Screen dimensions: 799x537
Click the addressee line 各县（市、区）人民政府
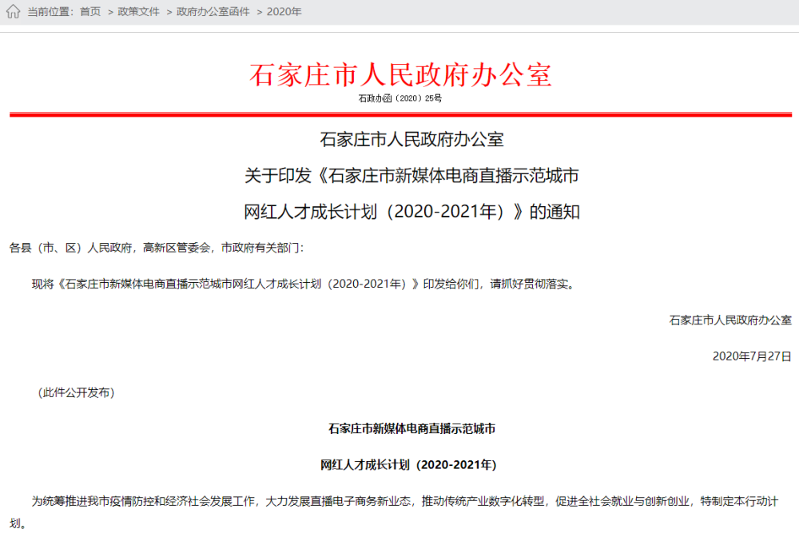tap(157, 248)
